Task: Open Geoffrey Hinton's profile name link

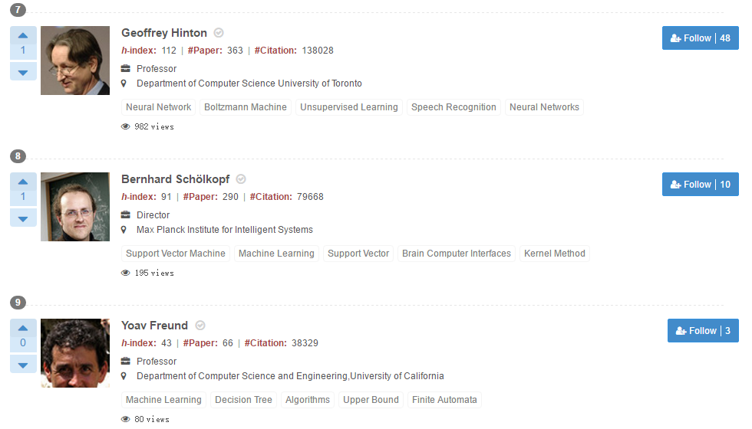Action: [x=164, y=33]
